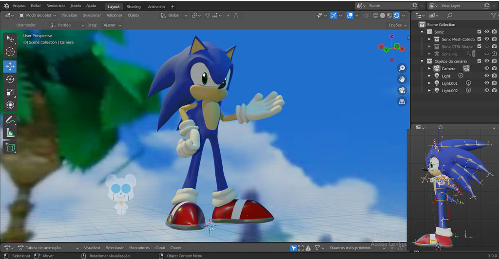499x259 pixels.
Task: Select solid shading mode icon
Action: point(383,15)
